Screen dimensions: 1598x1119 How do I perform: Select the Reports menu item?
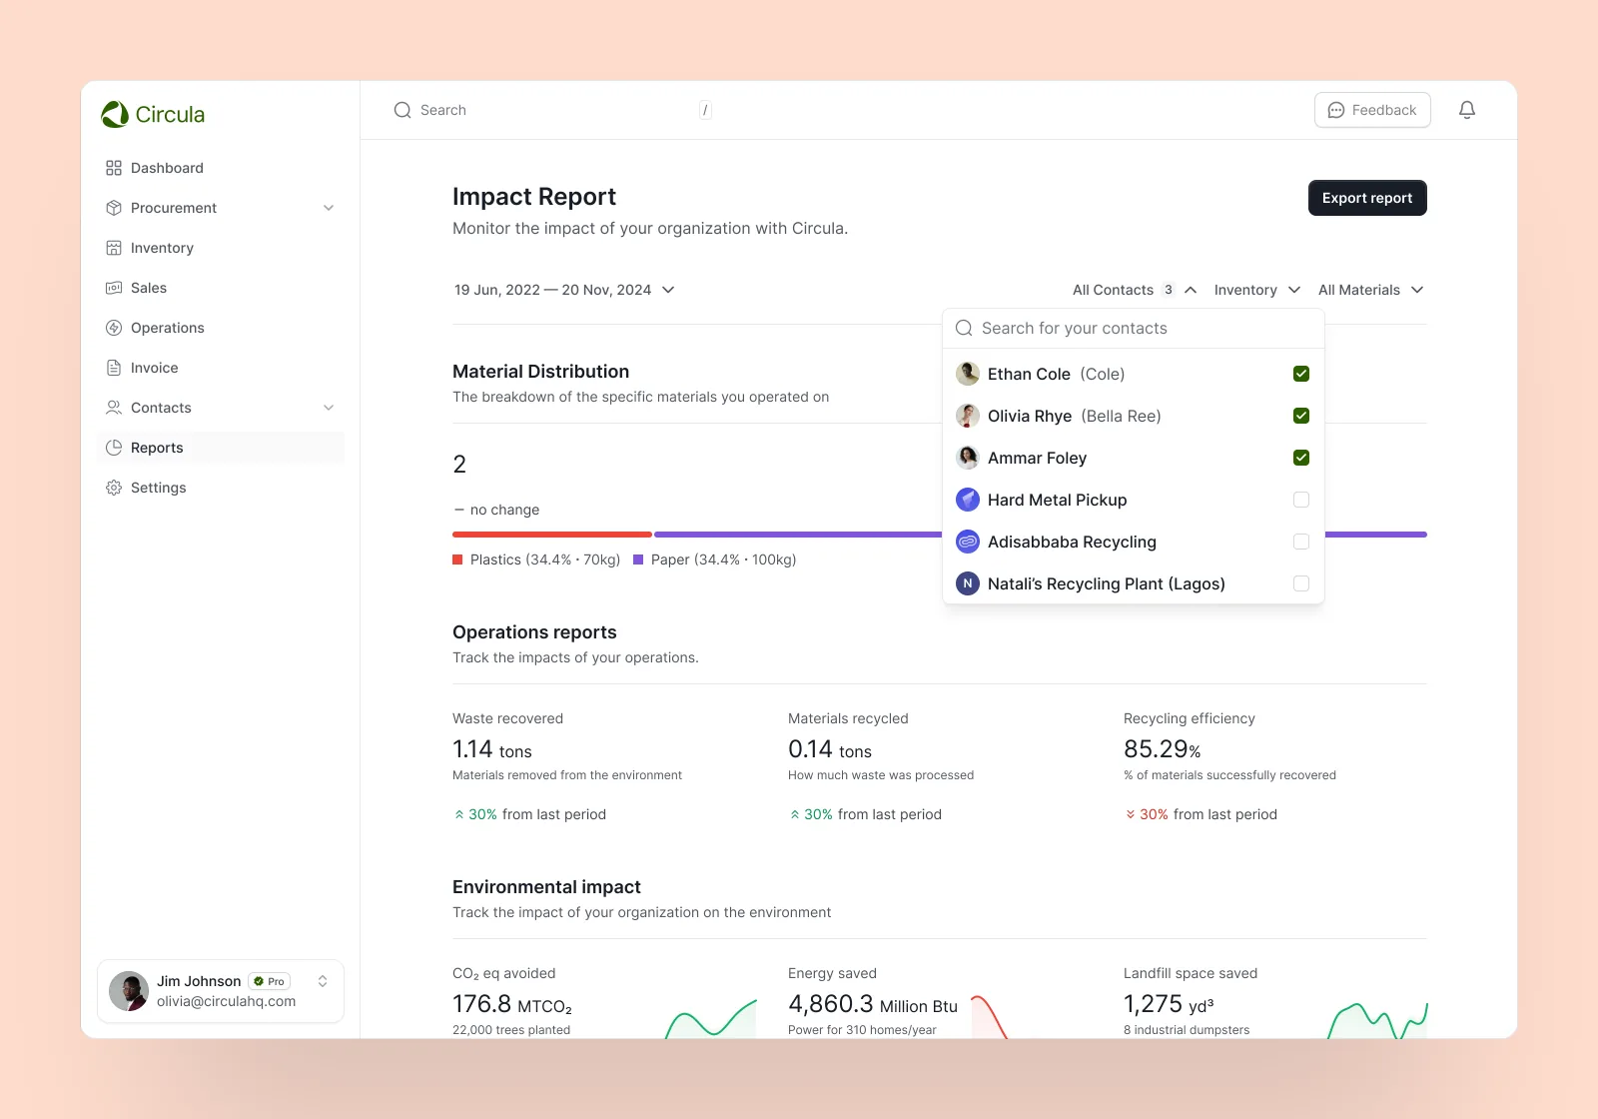coord(221,448)
